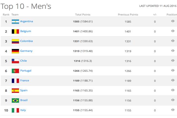177x118 pixels.
Task: Sort by Total Points column header
Action: 83,15
